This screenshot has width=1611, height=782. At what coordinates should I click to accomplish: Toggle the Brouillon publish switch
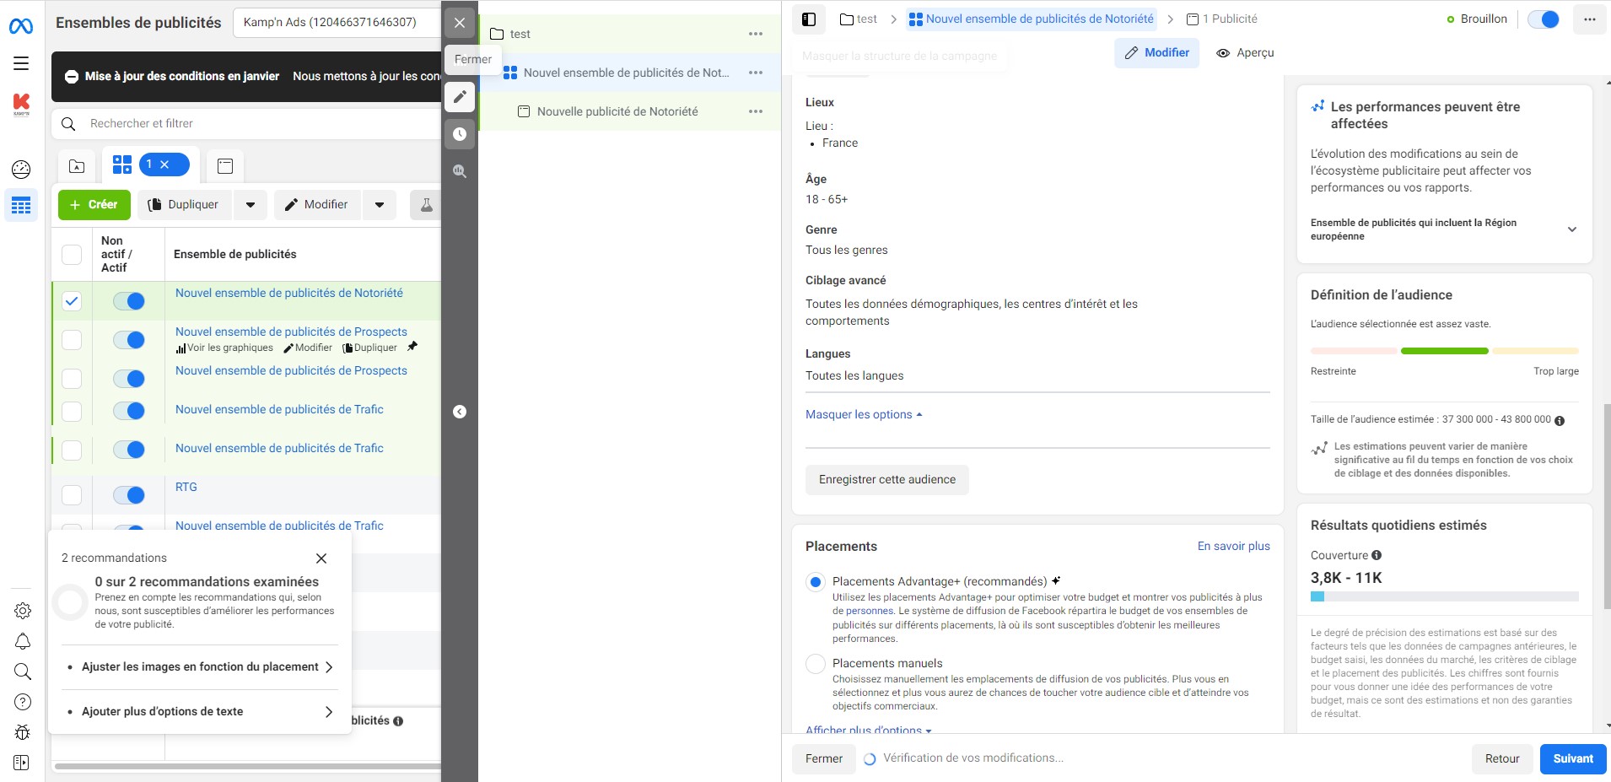(1544, 19)
